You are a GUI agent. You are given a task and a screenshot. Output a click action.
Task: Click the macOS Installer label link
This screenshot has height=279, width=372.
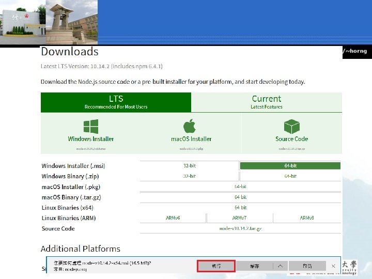click(x=191, y=139)
